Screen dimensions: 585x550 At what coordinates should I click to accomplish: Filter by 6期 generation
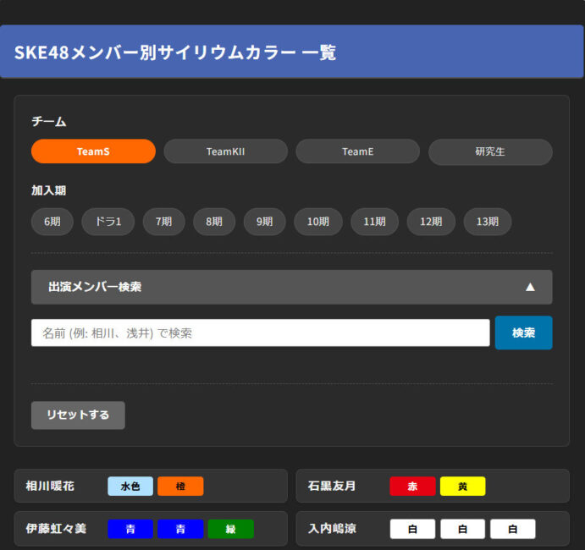[52, 222]
